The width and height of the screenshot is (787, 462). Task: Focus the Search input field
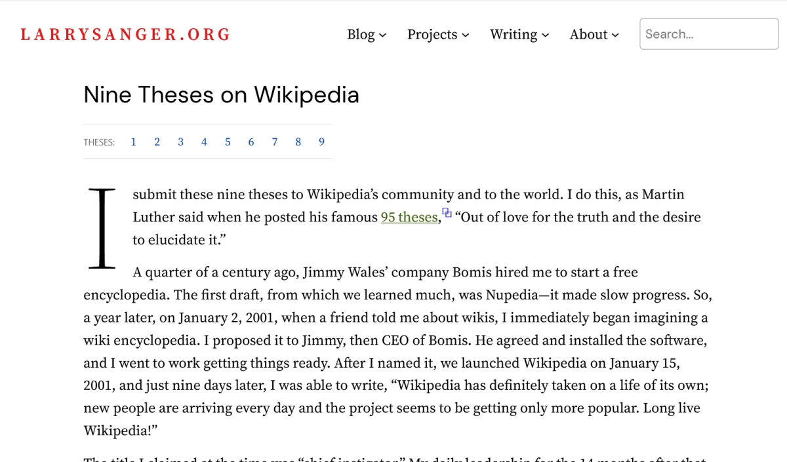coord(708,34)
